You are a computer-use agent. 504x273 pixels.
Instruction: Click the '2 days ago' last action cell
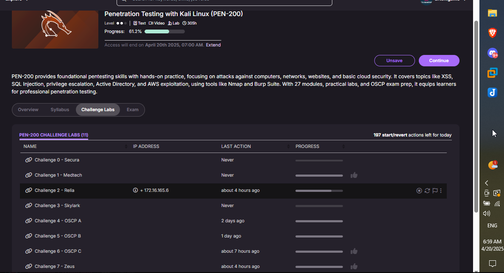tap(233, 221)
